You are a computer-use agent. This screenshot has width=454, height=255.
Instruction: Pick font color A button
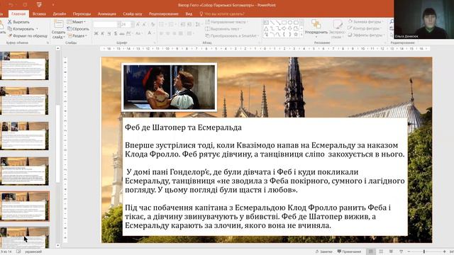149,33
